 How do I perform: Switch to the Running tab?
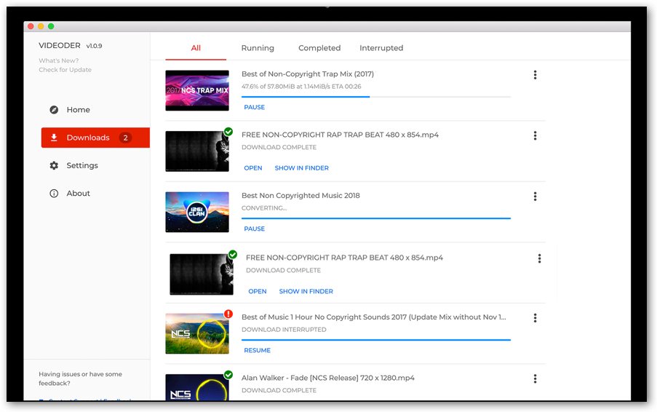click(x=258, y=48)
